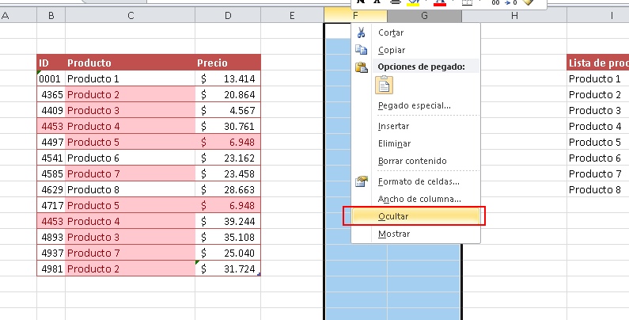Image resolution: width=629 pixels, height=320 pixels.
Task: Select the Producto 6 cell in the table
Action: point(130,158)
